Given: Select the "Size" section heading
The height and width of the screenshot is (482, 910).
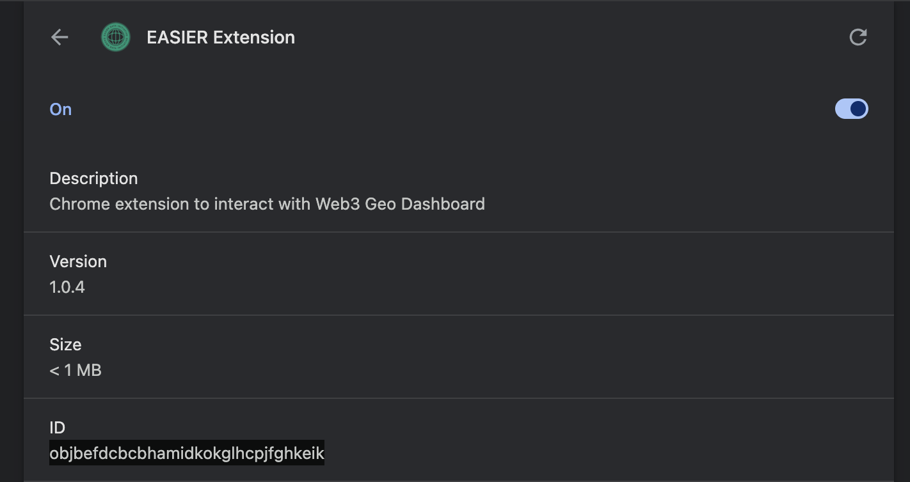Looking at the screenshot, I should click(65, 345).
